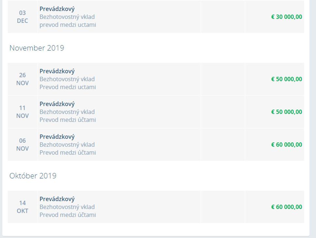
Task: Click 'Bezhotovostný vklad' in the 14 OKT row
Action: click(x=67, y=207)
